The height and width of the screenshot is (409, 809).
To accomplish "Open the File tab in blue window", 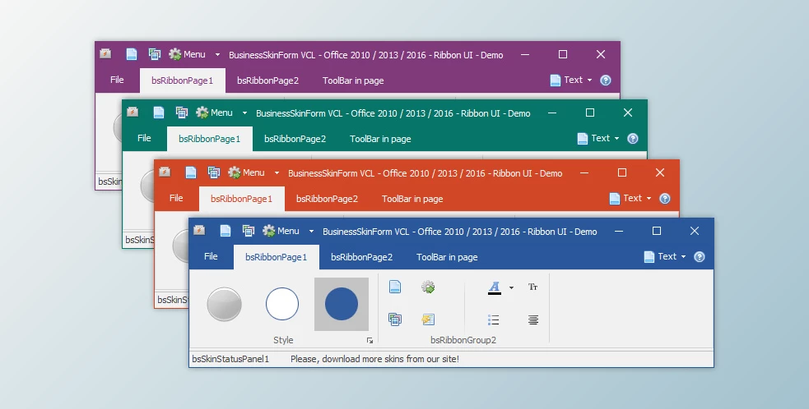I will [x=211, y=256].
